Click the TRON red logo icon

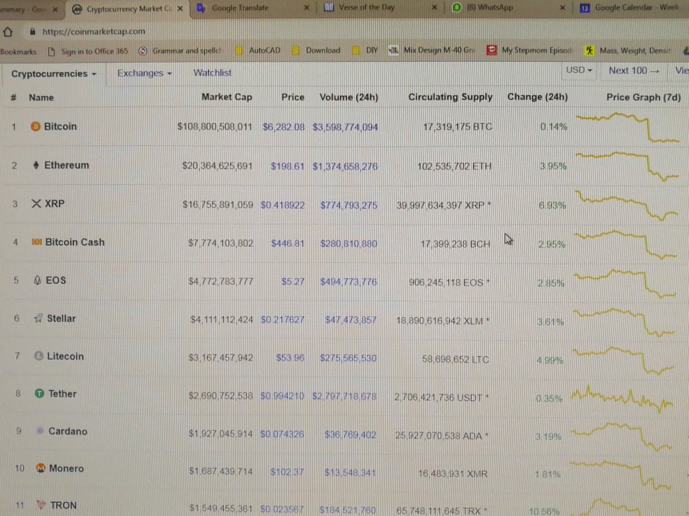point(41,506)
